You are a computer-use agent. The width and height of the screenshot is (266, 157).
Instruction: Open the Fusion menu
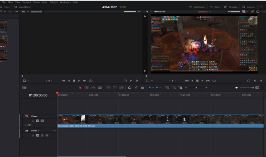(37, 2)
